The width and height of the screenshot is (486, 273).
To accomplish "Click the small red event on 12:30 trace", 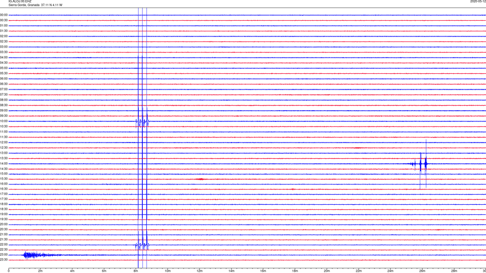I will click(358, 148).
